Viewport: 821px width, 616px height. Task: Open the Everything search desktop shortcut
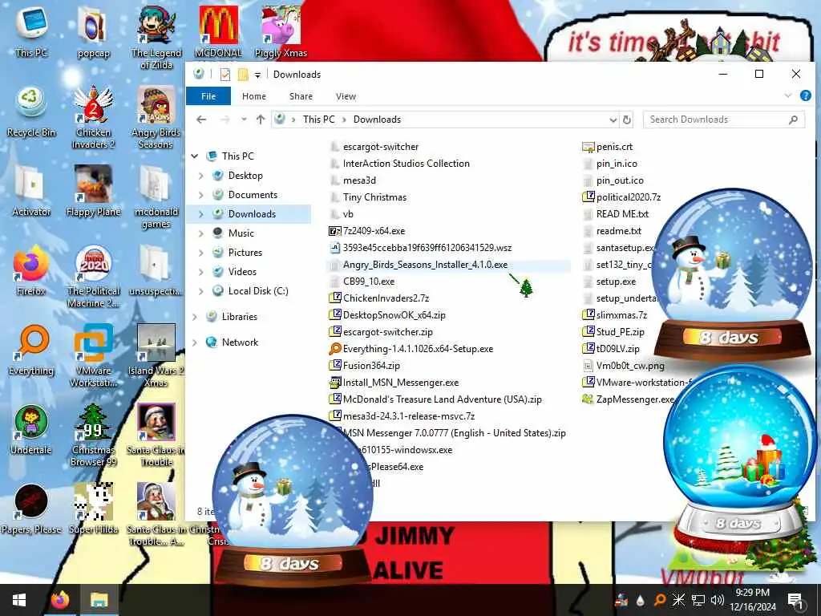pyautogui.click(x=31, y=350)
